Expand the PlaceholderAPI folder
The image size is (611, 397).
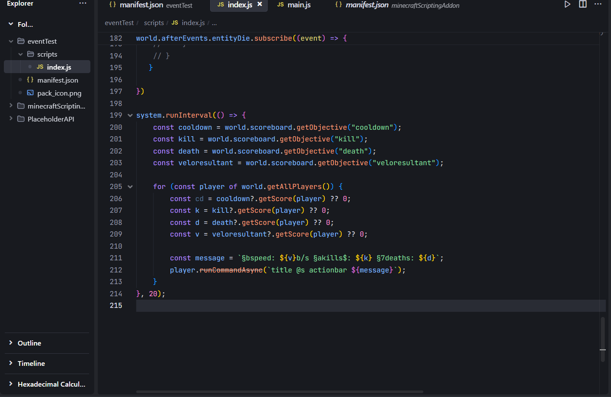pyautogui.click(x=11, y=118)
